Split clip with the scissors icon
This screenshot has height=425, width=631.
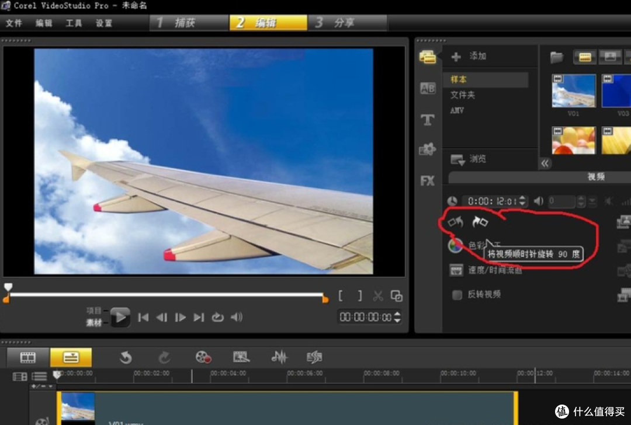[x=378, y=297]
